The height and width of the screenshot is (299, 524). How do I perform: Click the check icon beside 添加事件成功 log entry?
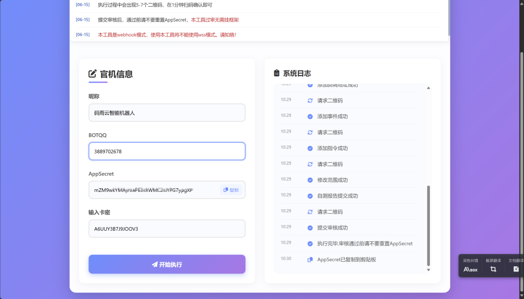click(x=310, y=116)
